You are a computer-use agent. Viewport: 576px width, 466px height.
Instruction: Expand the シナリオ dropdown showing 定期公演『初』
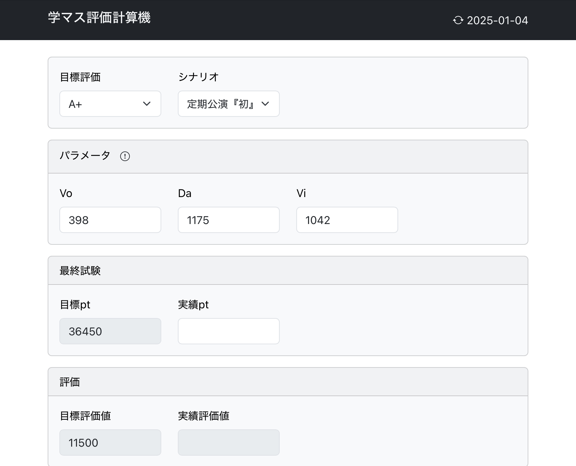pos(228,104)
